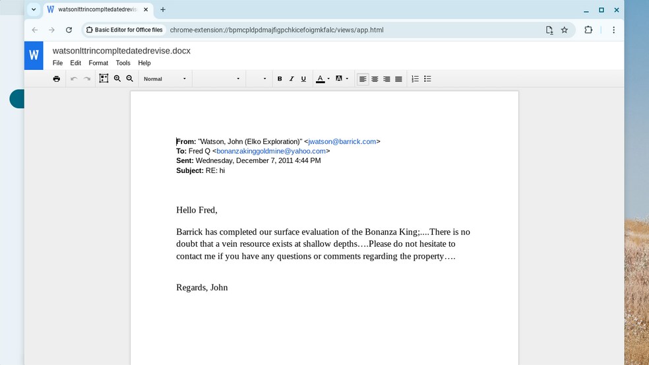Open the font size dropdown
Viewport: 649px width, 365px height.
[259, 79]
